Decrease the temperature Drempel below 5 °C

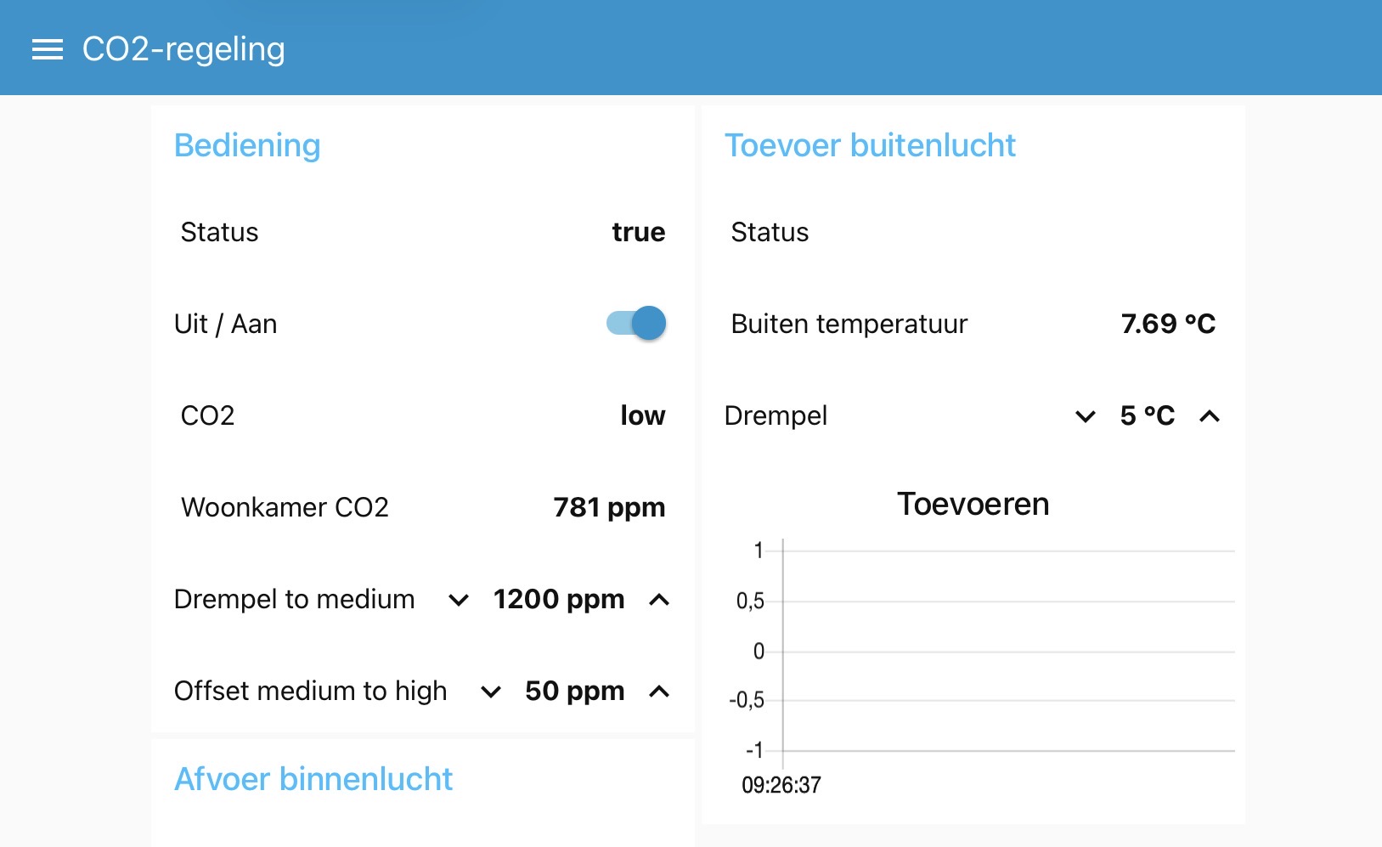coord(1086,417)
